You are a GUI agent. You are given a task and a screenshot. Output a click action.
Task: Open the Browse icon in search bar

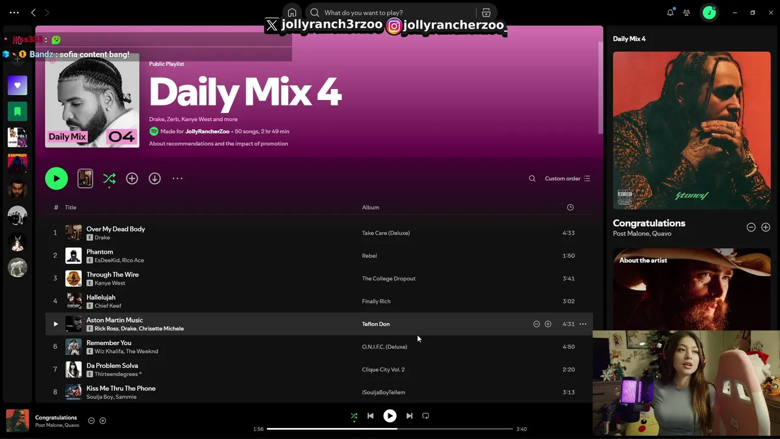click(486, 12)
